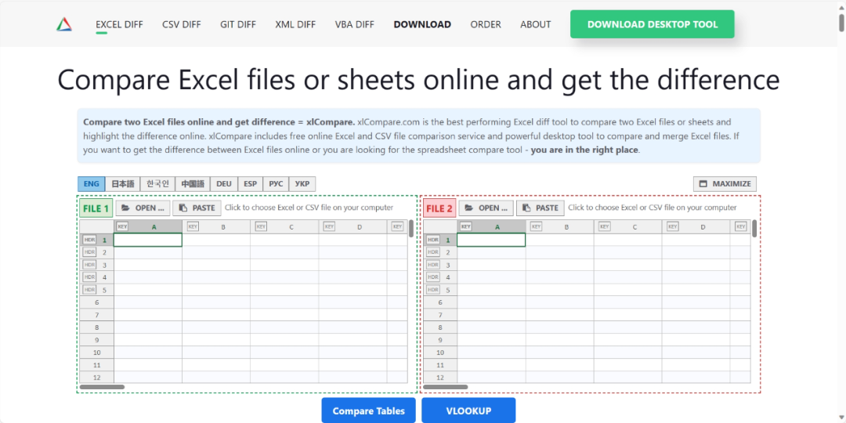Toggle HDR on row 3 in FILE 1
Viewport: 846px width, 423px height.
(89, 265)
